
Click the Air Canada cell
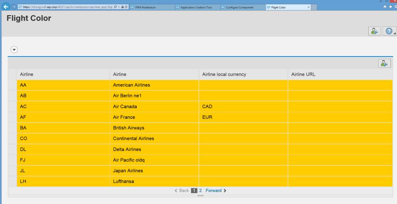pos(155,106)
